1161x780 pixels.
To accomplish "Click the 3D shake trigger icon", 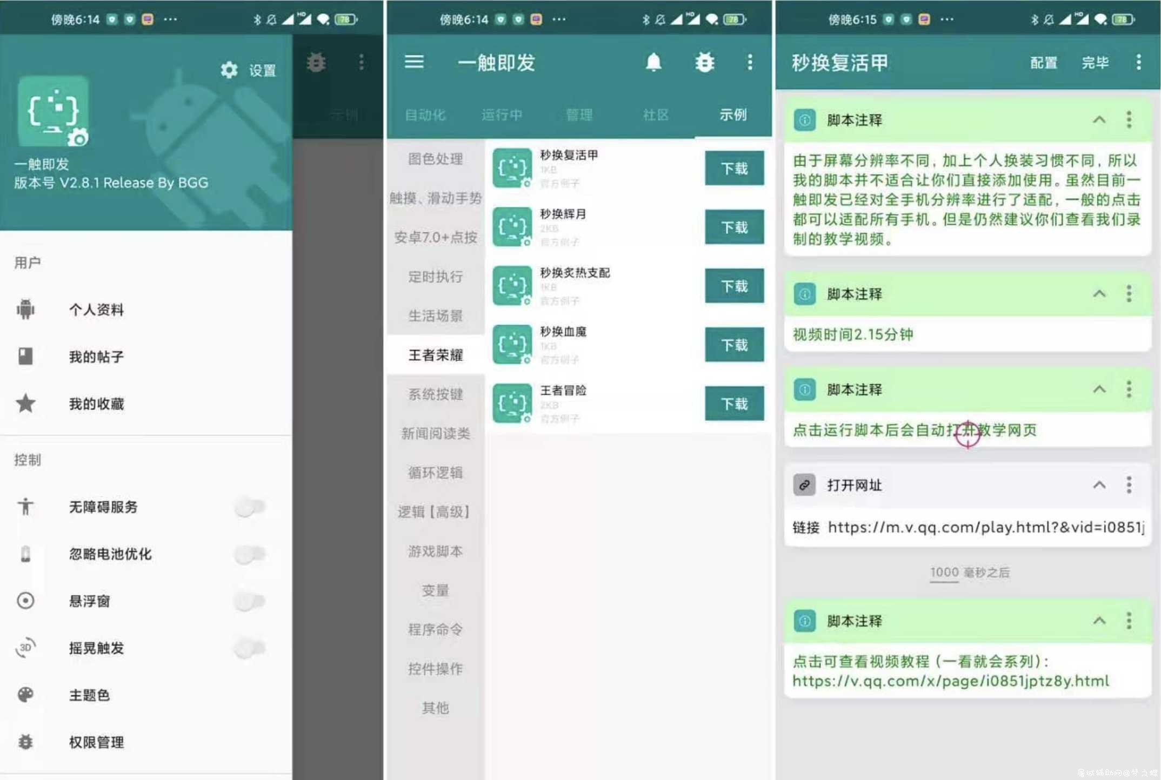I will tap(25, 648).
